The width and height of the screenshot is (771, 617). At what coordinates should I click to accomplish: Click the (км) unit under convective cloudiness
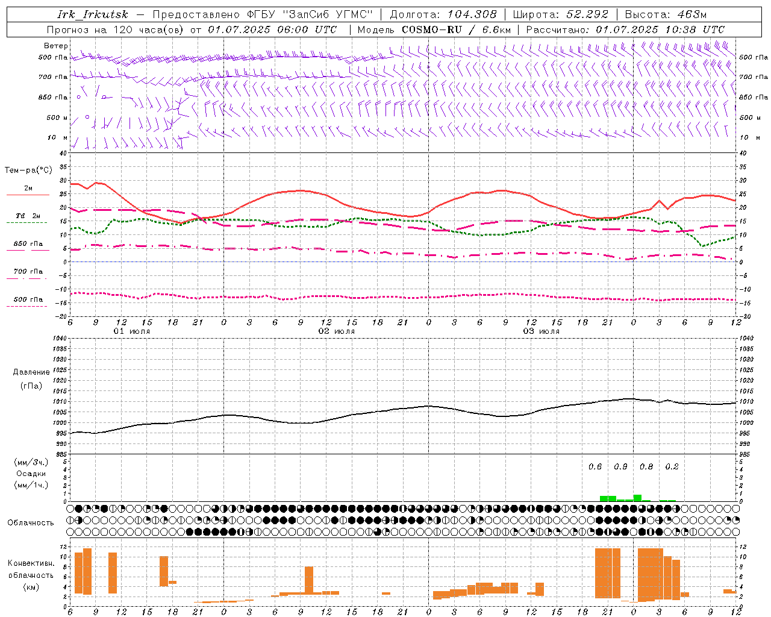pos(31,587)
